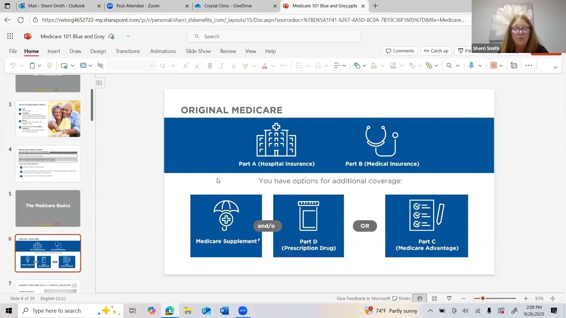Click the slide Layout icon

tap(83, 65)
